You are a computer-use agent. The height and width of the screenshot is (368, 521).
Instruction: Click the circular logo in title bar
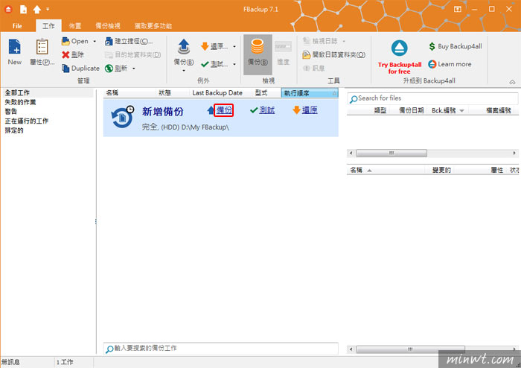tap(8, 9)
